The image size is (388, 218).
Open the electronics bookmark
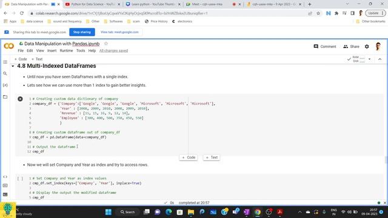(182, 22)
